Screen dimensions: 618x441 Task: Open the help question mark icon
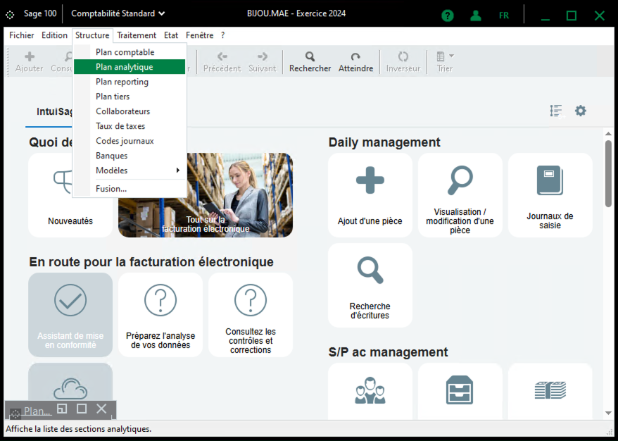tap(447, 15)
